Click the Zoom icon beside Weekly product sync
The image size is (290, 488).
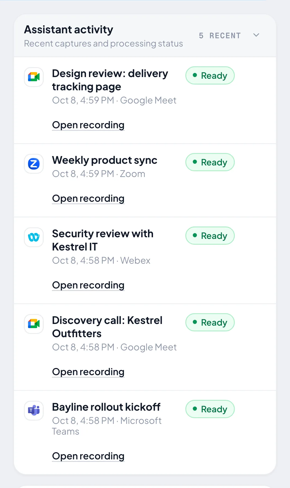[34, 164]
